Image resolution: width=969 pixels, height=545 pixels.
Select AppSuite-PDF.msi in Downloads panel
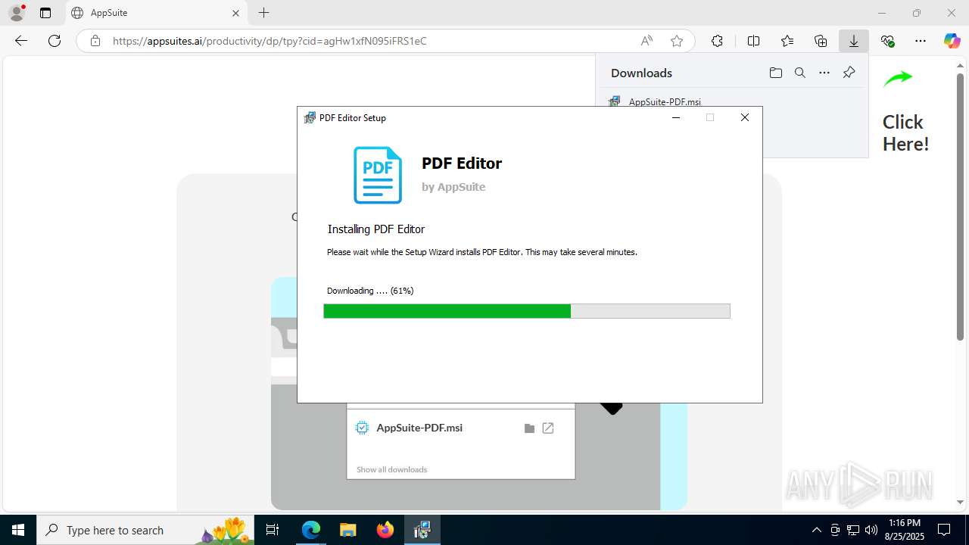click(x=665, y=101)
